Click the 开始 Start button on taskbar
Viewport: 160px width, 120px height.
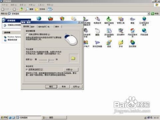pos(4,117)
